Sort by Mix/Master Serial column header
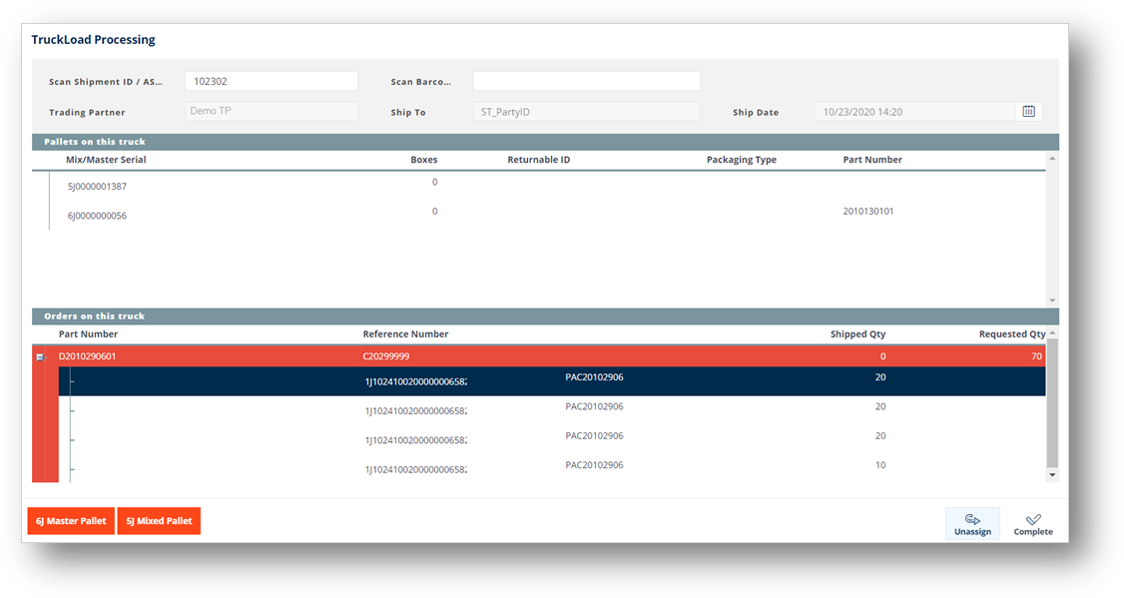The height and width of the screenshot is (598, 1124). pyautogui.click(x=106, y=160)
